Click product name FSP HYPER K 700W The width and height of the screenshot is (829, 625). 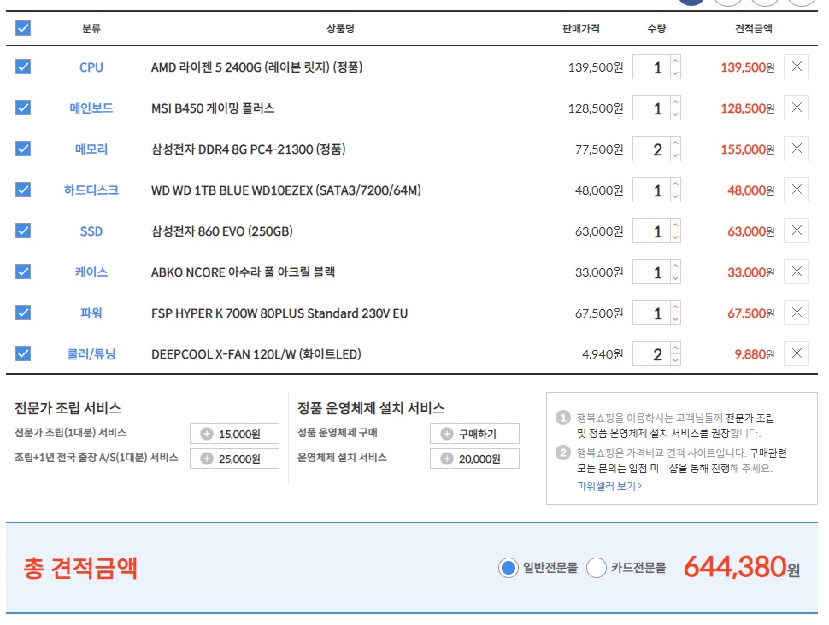click(x=279, y=313)
